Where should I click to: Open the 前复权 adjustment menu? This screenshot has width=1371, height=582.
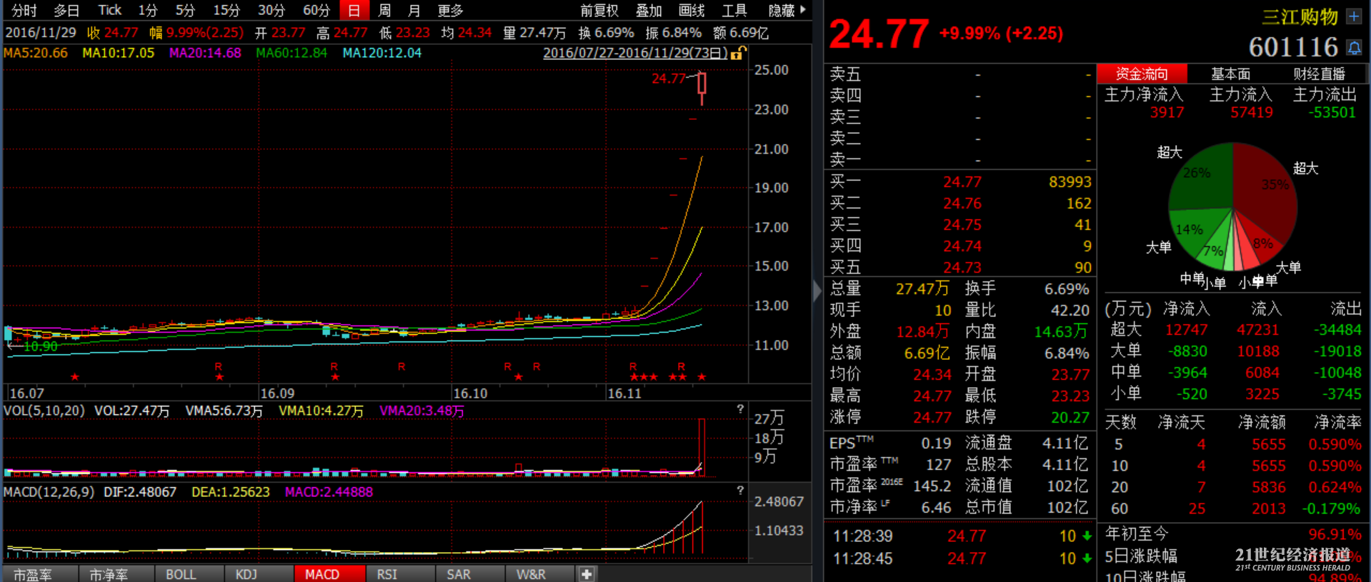[599, 10]
